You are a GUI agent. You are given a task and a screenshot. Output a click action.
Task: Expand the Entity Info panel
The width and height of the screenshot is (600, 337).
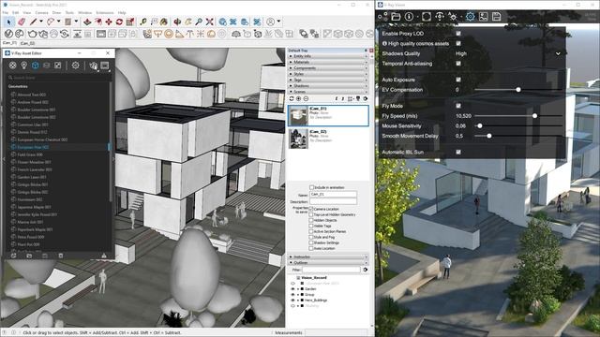(x=328, y=56)
